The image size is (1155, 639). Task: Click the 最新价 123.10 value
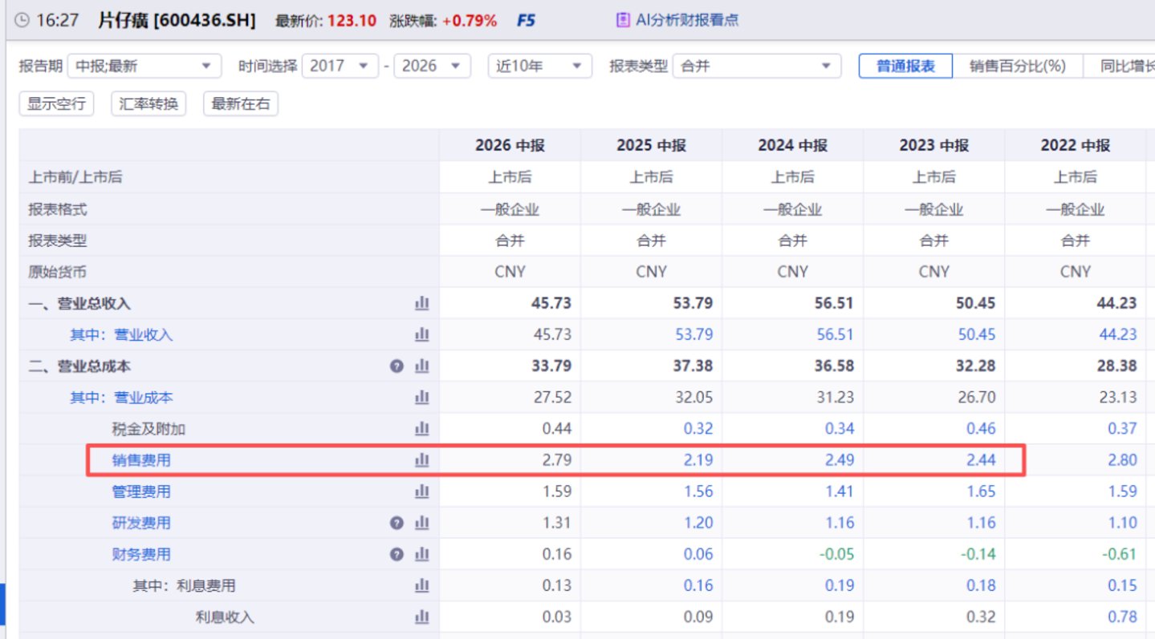coord(352,21)
